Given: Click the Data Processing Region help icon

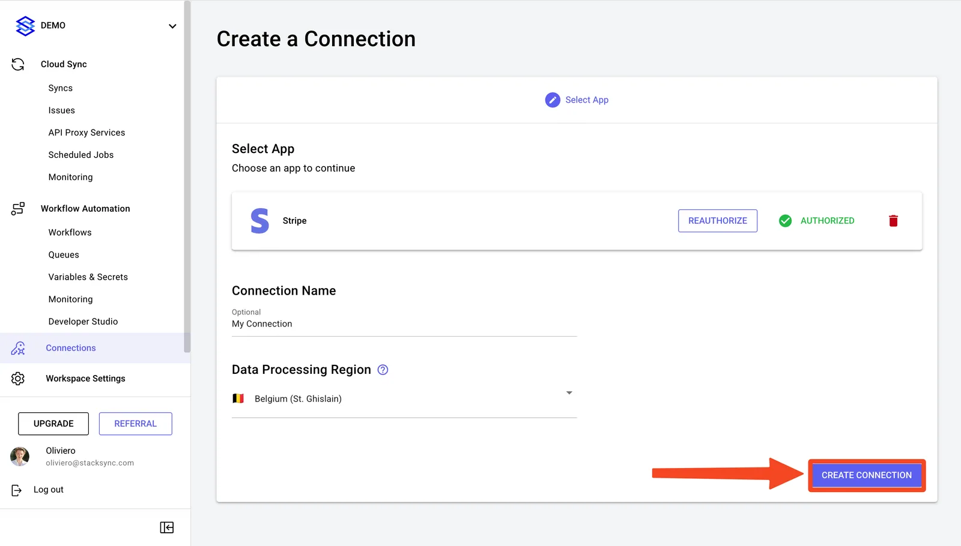Looking at the screenshot, I should coord(383,370).
